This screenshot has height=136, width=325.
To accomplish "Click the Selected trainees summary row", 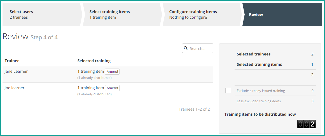I will 275,54.
